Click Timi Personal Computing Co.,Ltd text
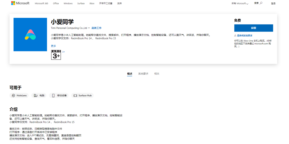This screenshot has width=289, height=144. coord(69,28)
